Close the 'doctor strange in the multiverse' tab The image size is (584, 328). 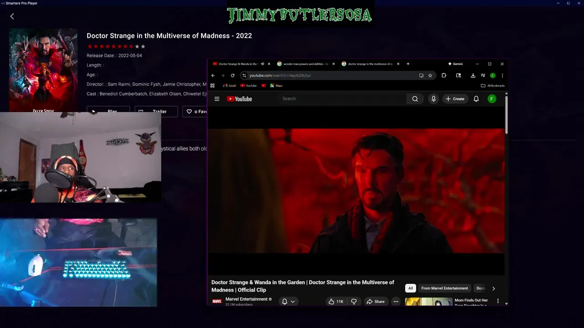click(x=398, y=64)
